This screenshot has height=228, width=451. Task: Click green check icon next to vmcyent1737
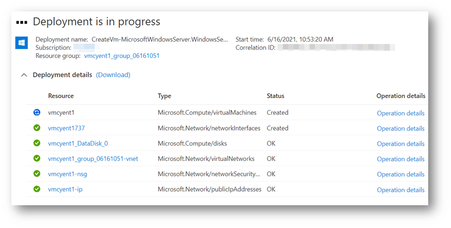[37, 128]
